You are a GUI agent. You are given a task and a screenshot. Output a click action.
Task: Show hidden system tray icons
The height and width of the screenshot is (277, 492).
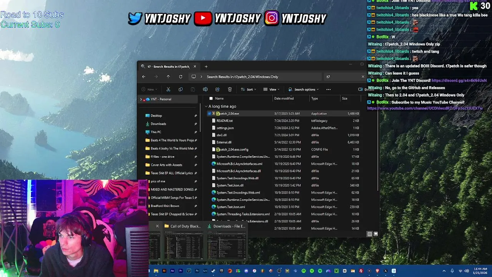click(x=444, y=271)
